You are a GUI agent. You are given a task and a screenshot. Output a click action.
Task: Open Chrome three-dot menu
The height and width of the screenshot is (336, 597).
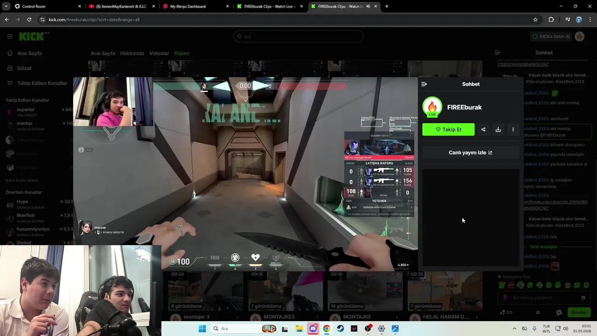point(590,20)
